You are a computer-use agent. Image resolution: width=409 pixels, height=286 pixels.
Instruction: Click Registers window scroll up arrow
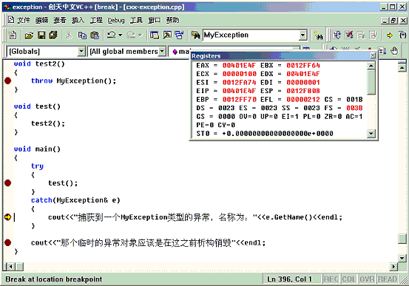pyautogui.click(x=371, y=66)
